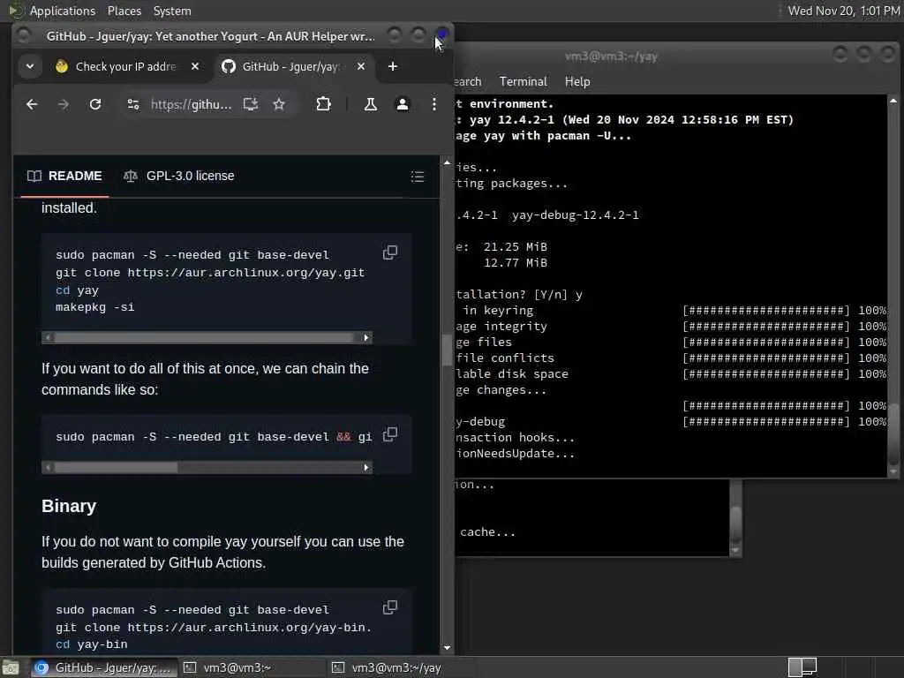Maximize the browser window
The height and width of the screenshot is (678, 904).
[418, 35]
